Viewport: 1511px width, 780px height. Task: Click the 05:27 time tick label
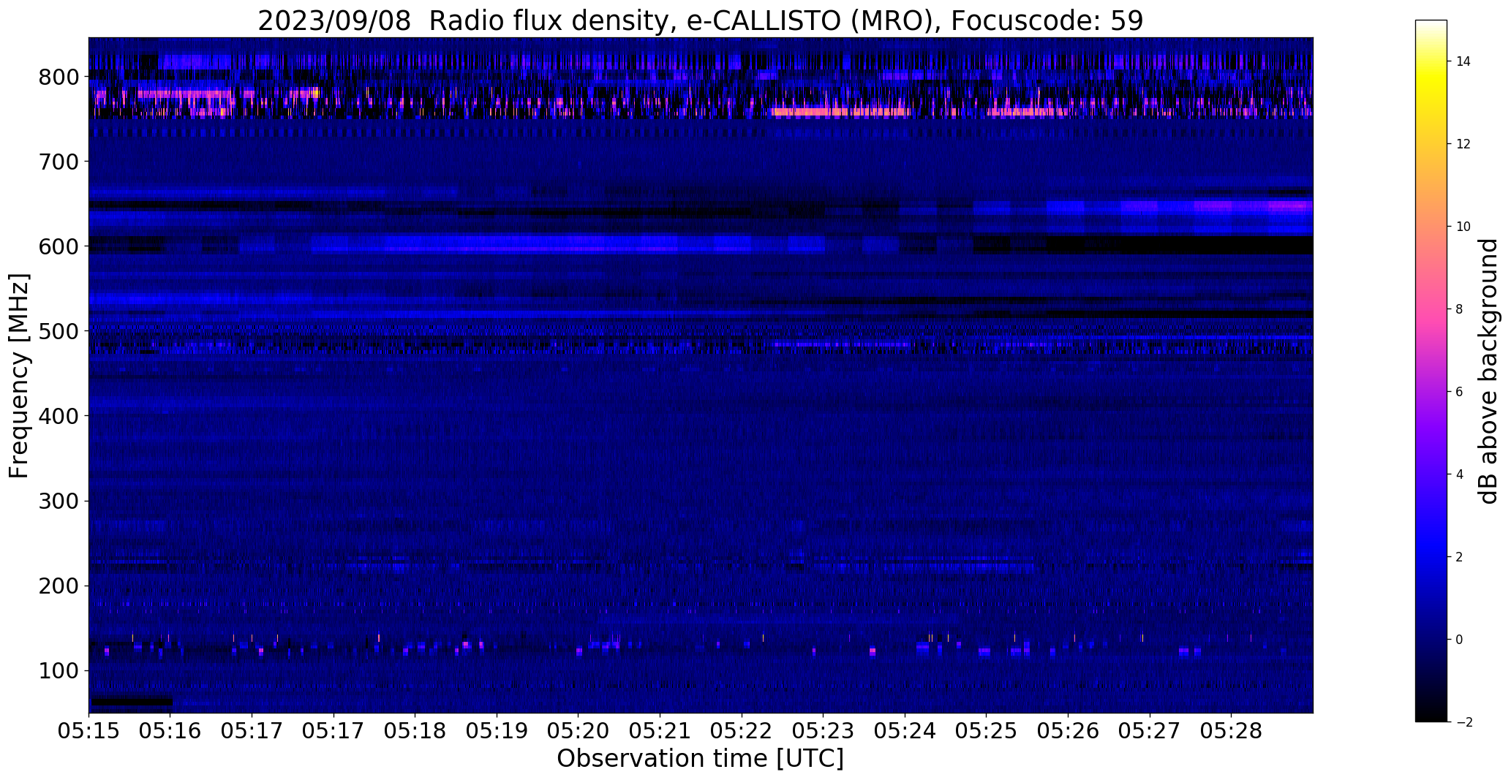point(1150,732)
